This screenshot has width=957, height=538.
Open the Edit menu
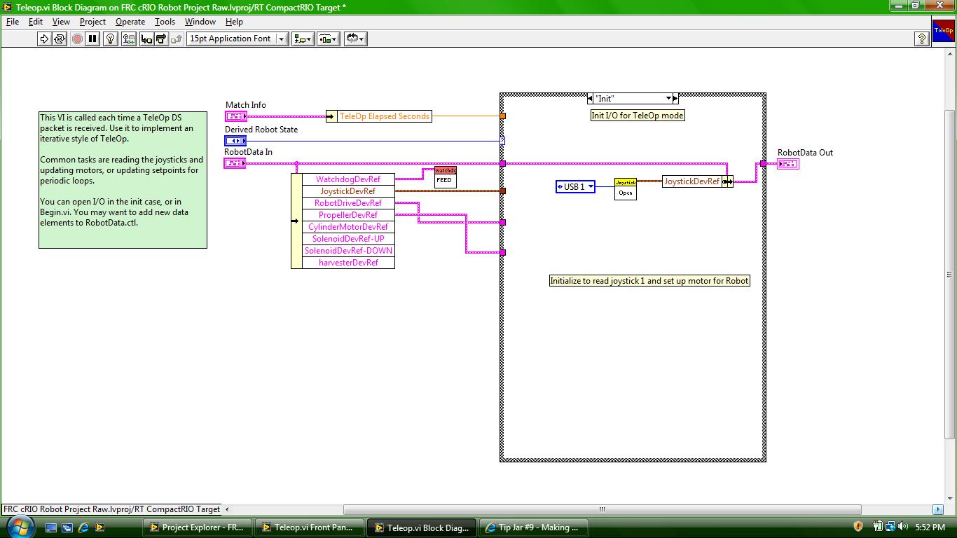click(36, 22)
